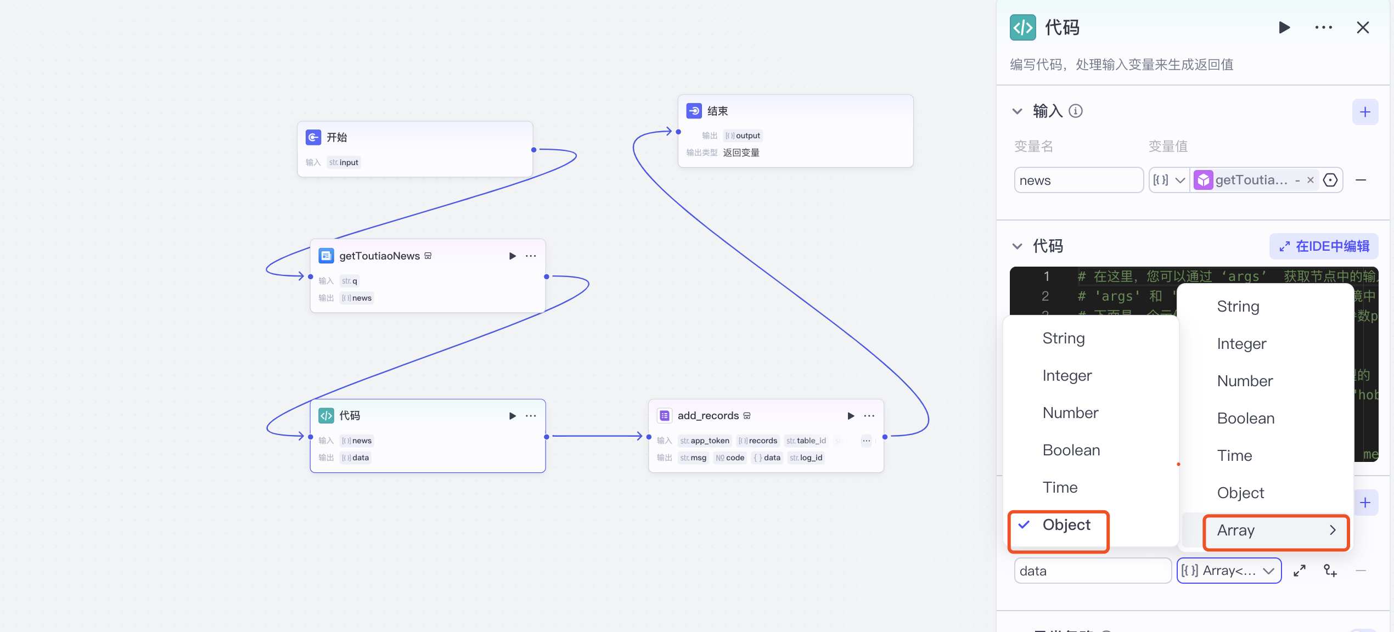Click the variable reference picker icon next to getToutia
Viewport: 1394px width, 632px height.
click(1330, 180)
